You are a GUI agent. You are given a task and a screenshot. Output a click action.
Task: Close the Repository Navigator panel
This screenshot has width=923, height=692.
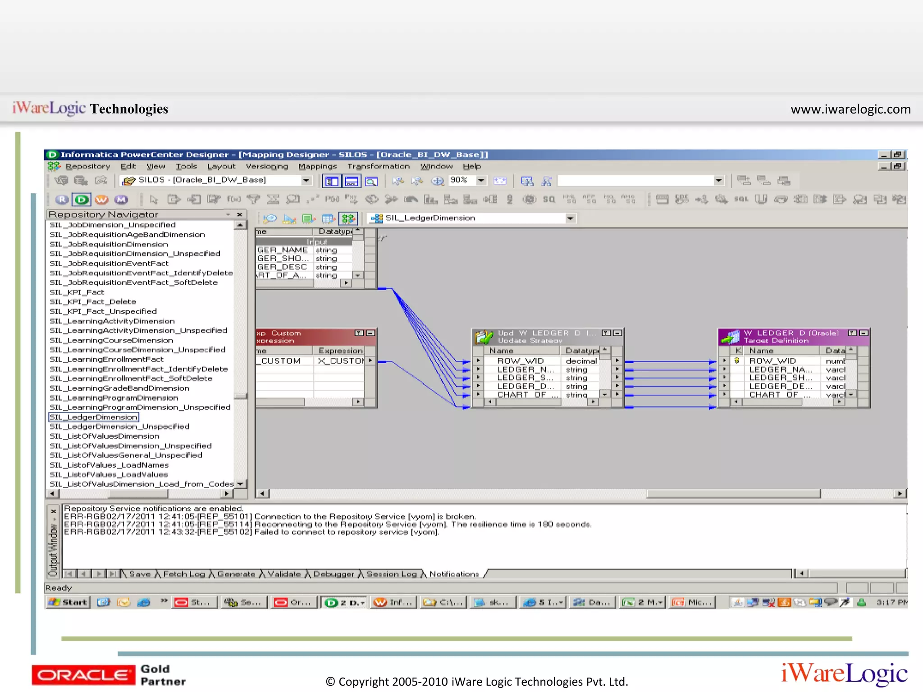point(240,214)
